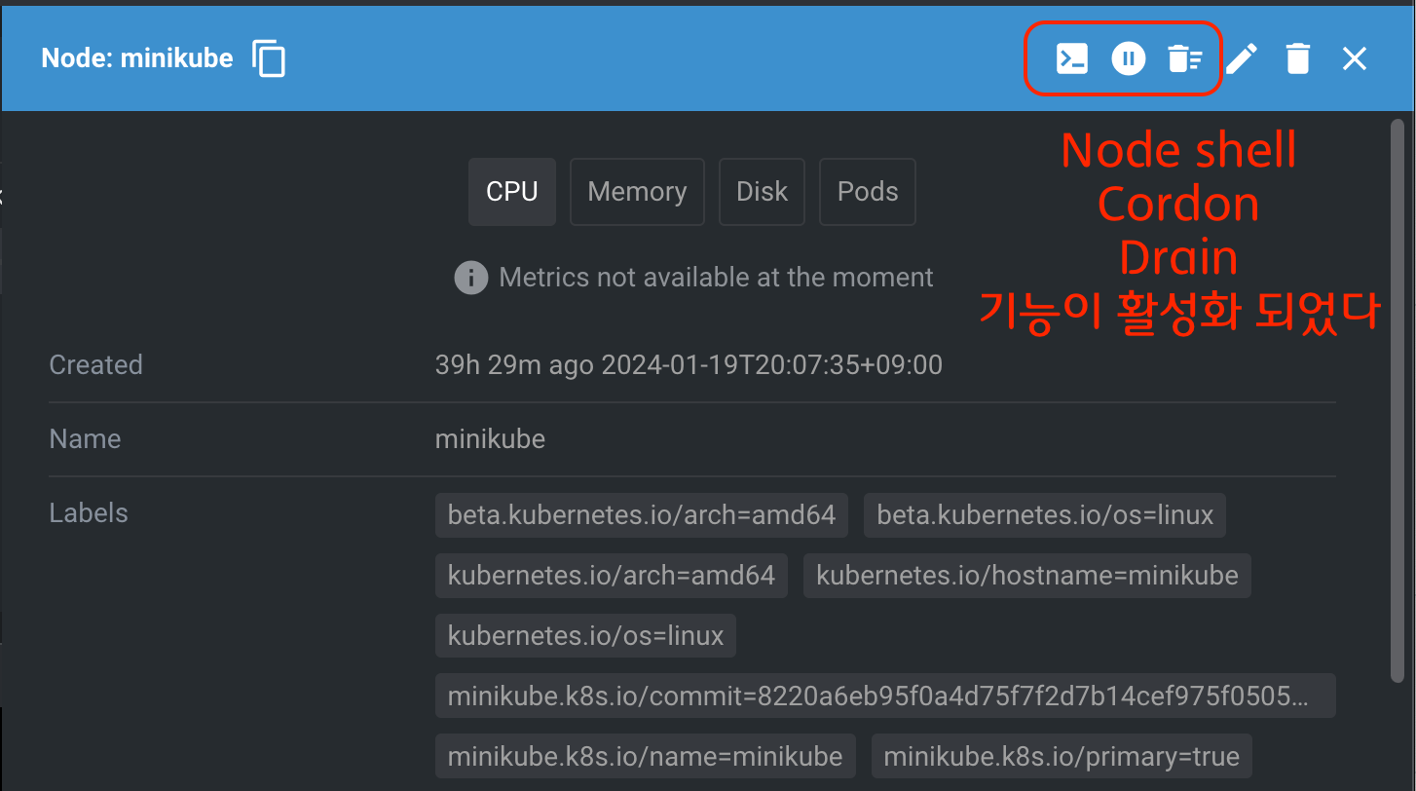Click the Created timestamp value
This screenshot has height=791, width=1416.
pos(689,365)
